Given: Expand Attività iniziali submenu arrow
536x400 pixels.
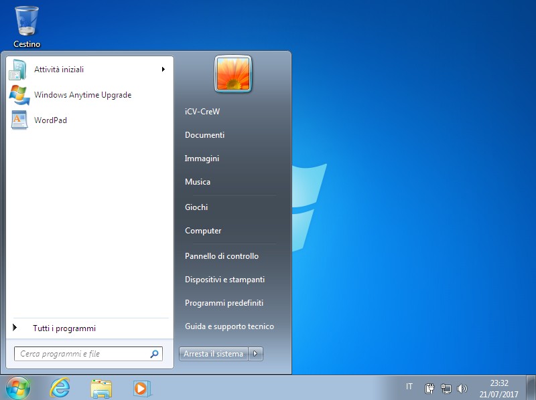Looking at the screenshot, I should [x=163, y=70].
